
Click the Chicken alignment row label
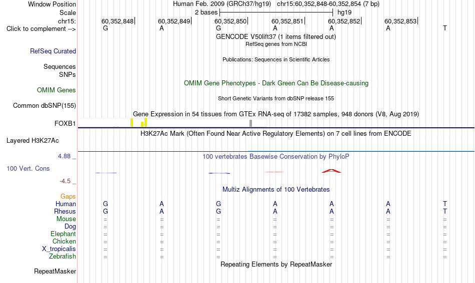tap(64, 241)
